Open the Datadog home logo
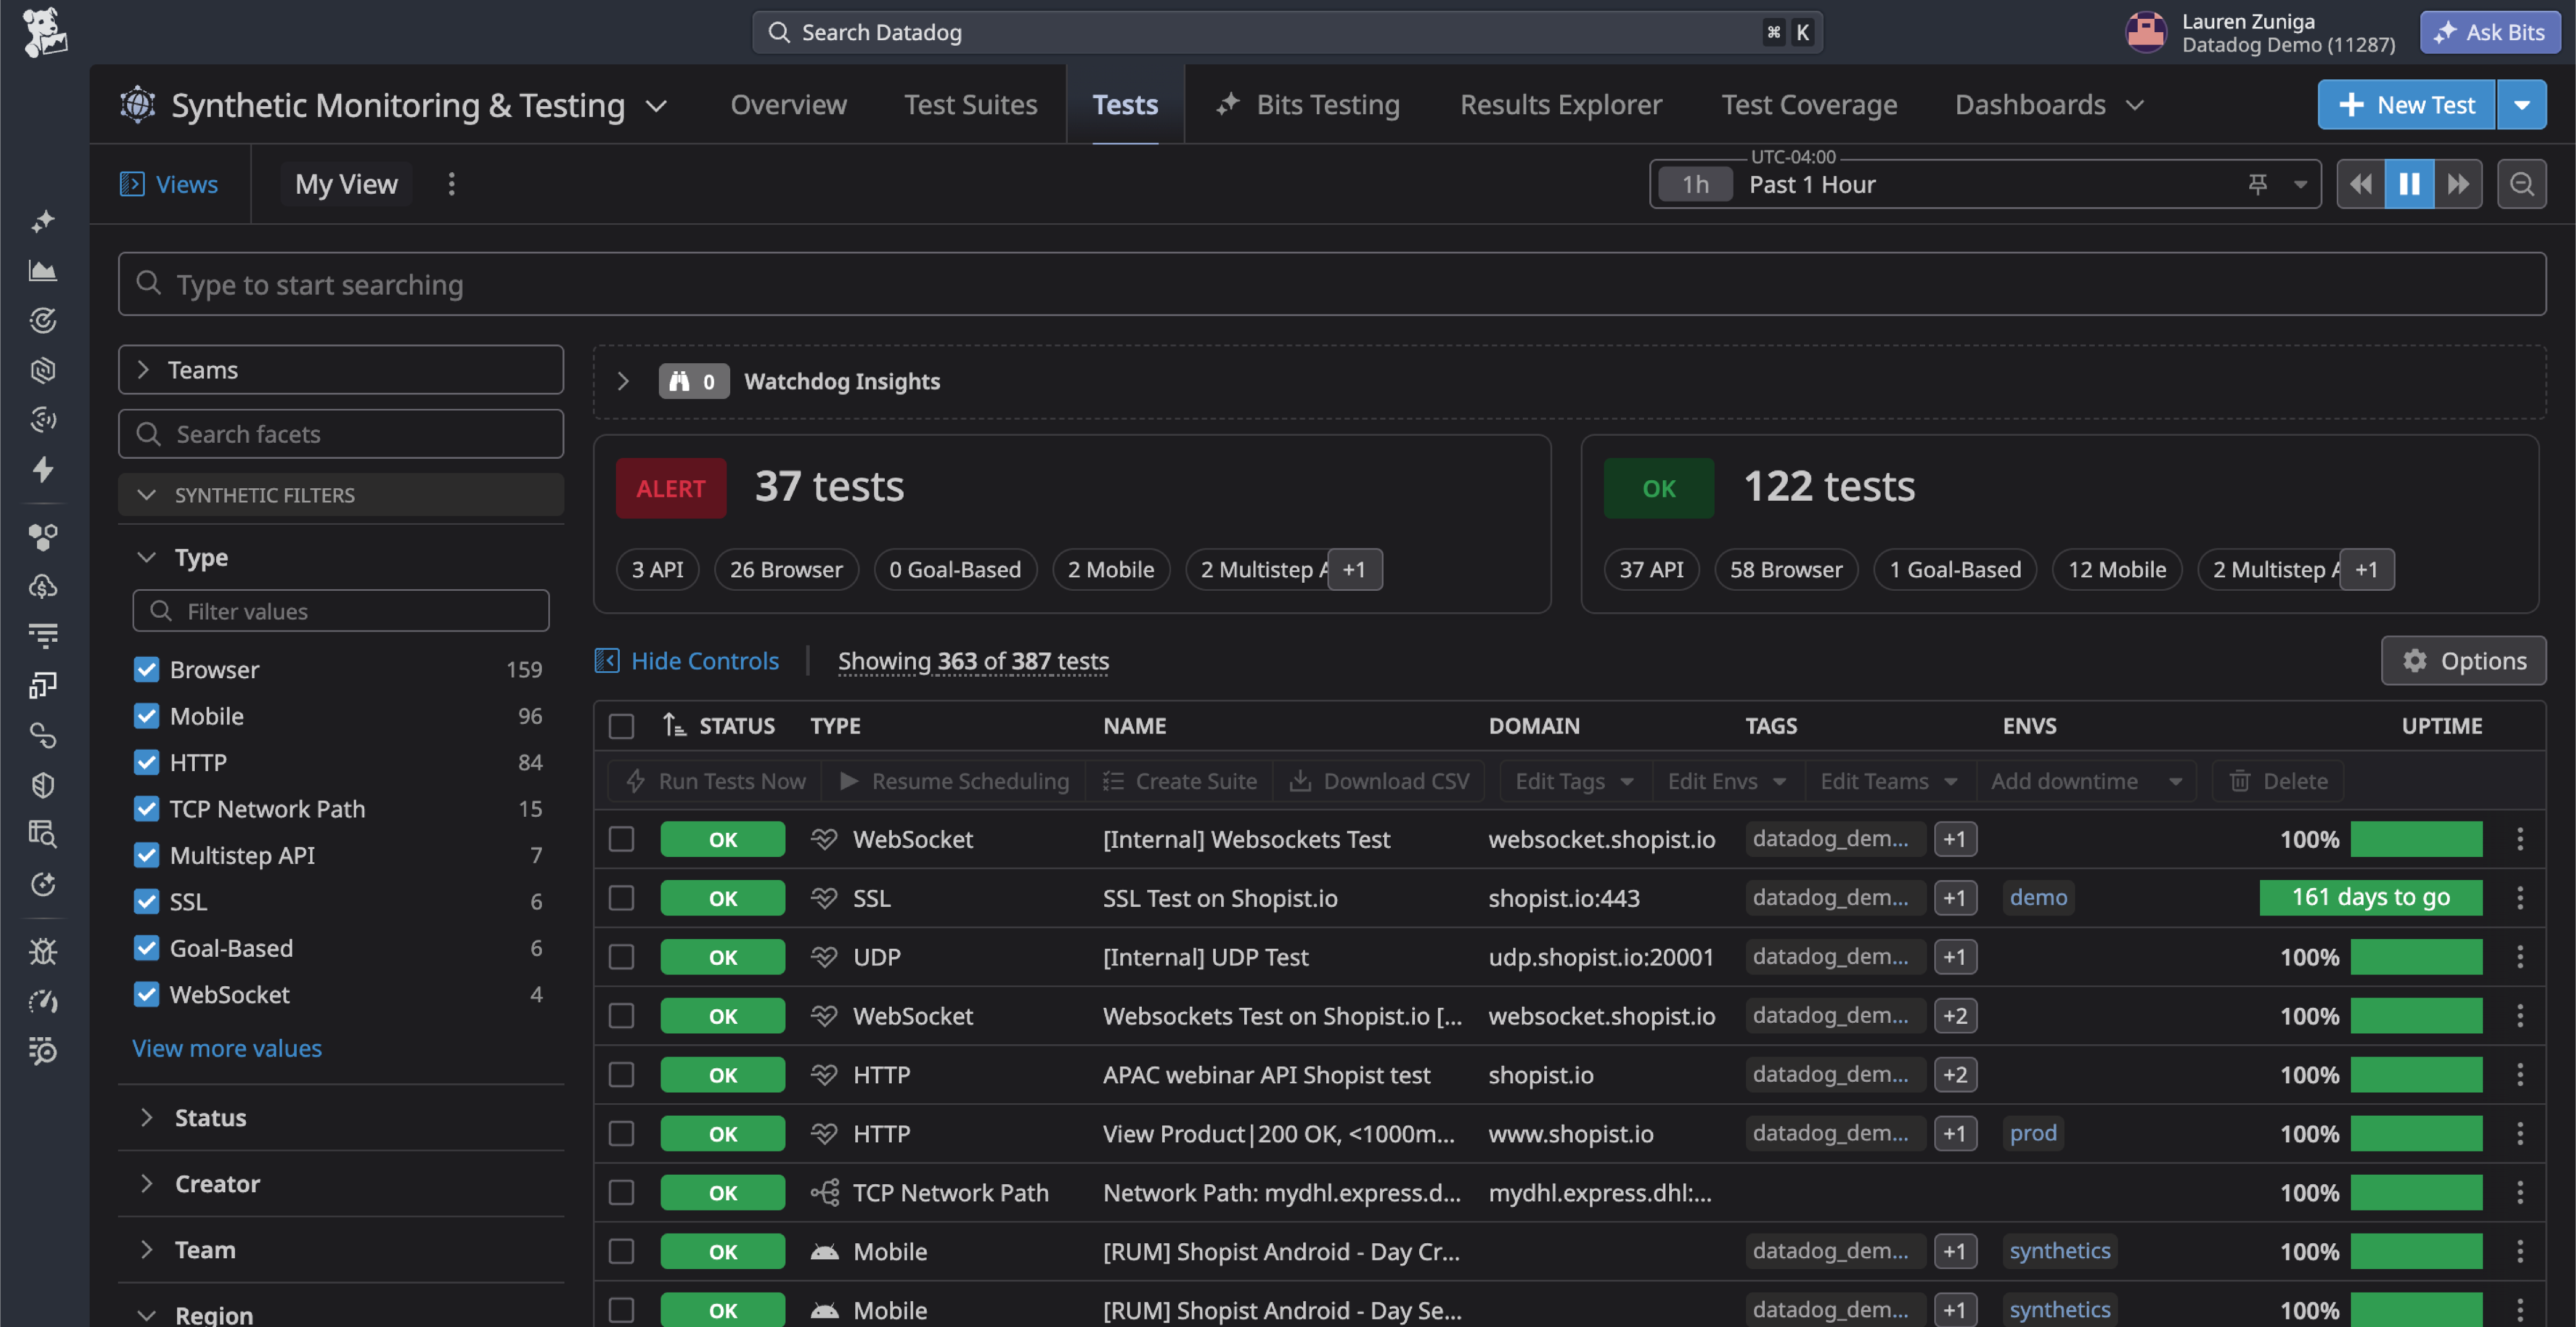 click(x=44, y=32)
